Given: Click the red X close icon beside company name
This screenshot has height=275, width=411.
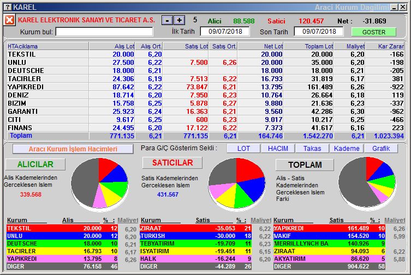Looking at the screenshot, I should (9, 20).
